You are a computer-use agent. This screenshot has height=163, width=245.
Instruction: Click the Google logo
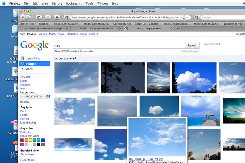(x=34, y=45)
